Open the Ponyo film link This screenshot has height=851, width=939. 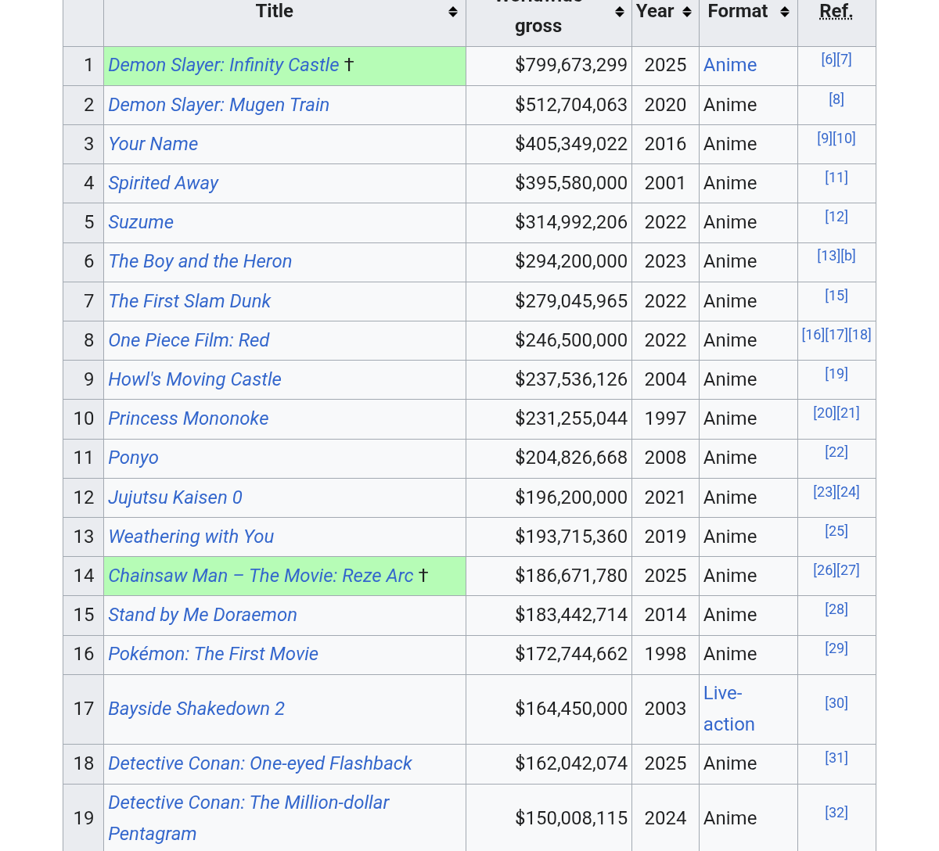coord(133,458)
